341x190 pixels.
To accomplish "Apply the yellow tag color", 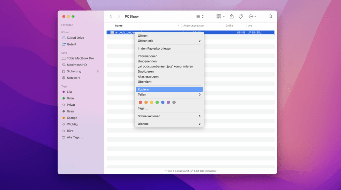I will [152, 102].
